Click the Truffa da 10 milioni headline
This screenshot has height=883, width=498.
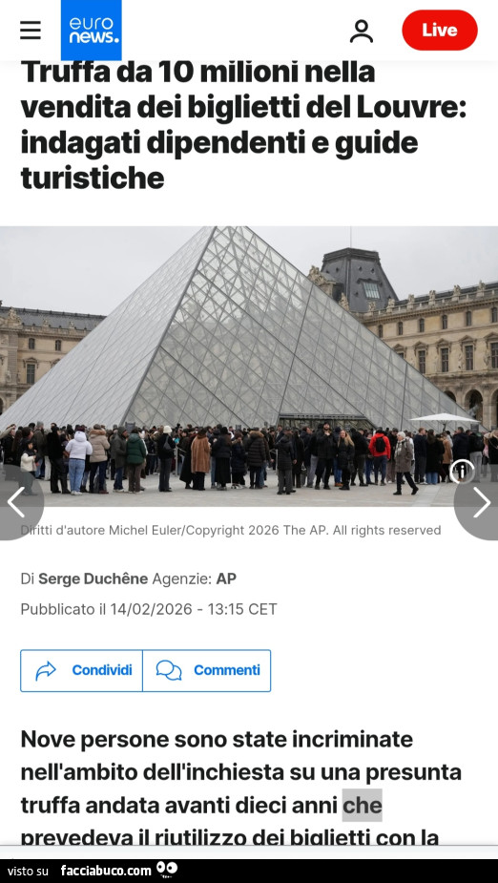pos(243,125)
